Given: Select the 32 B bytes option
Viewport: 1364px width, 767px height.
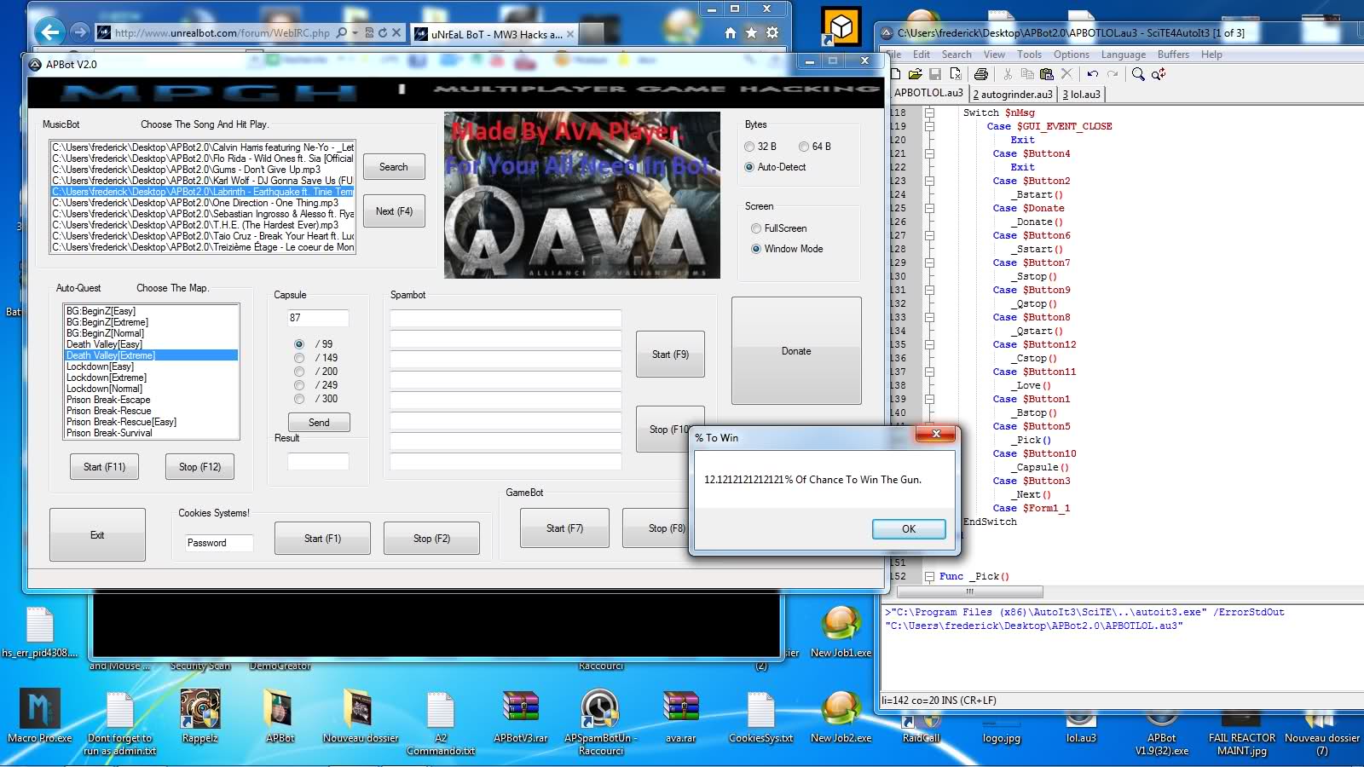Looking at the screenshot, I should click(749, 147).
